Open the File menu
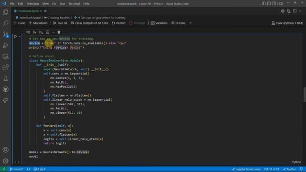 [x=12, y=3]
